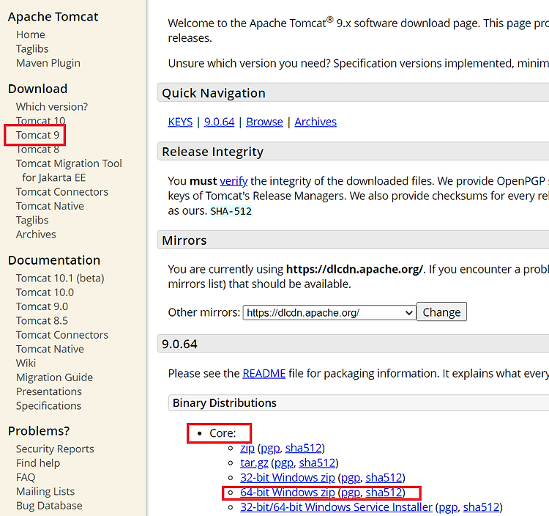Go to Tomcat 8 download page
This screenshot has height=516, width=549.
38,150
